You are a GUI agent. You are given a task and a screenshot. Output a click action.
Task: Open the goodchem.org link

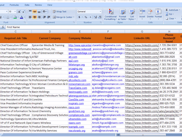76,111
